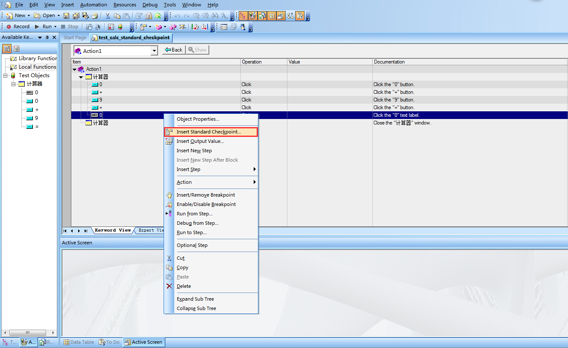Click the End Transaction clock icon
Screen dimensions: 568x348
[205, 26]
